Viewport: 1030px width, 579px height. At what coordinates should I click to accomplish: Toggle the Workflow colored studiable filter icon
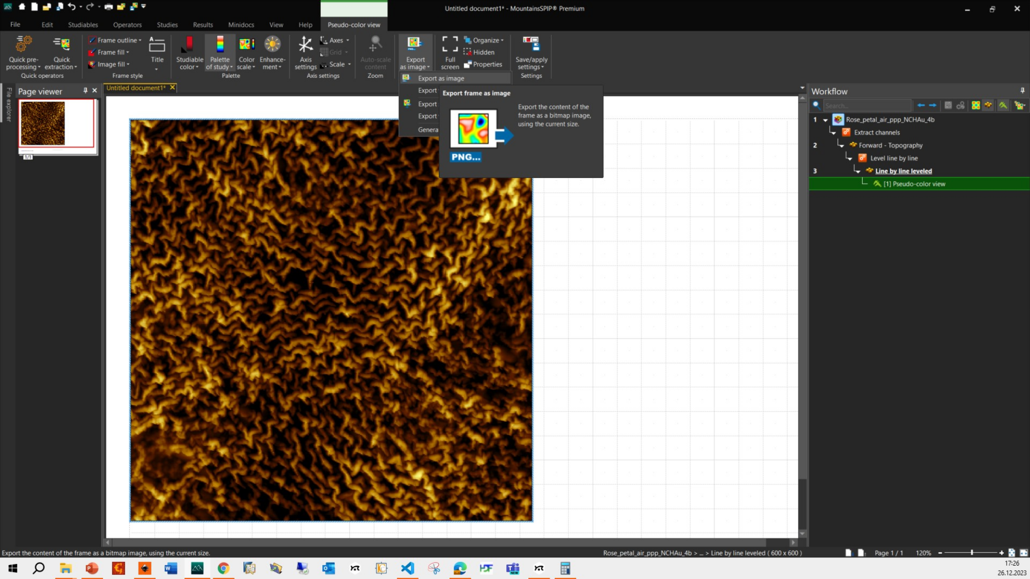click(975, 105)
